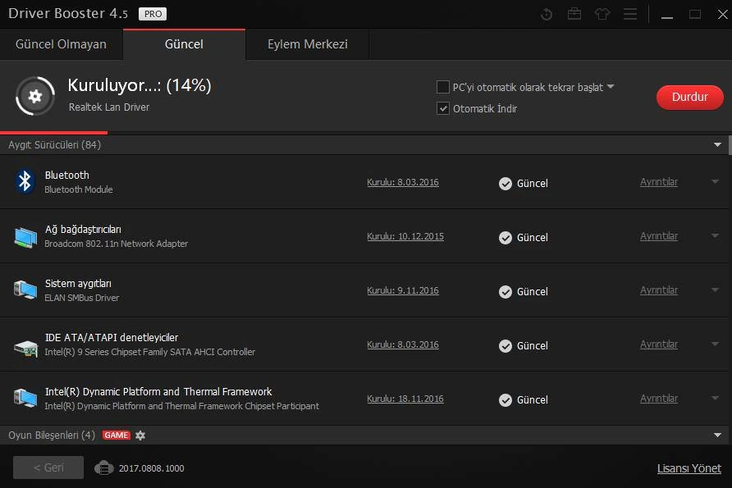Click the Kurulu: 8.03.2016 link for Bluetooth
This screenshot has height=488, width=732.
click(x=403, y=182)
